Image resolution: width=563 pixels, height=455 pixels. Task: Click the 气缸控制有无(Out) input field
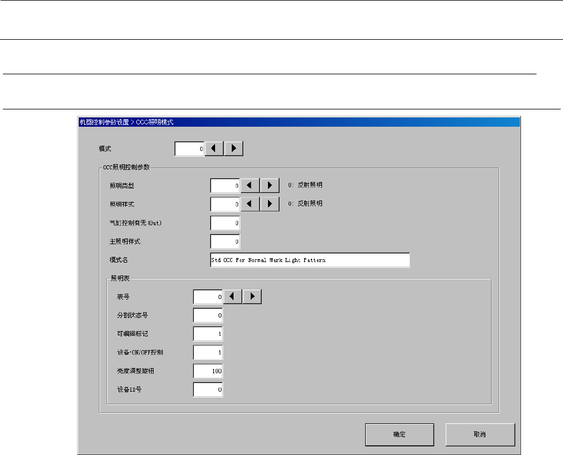[225, 223]
